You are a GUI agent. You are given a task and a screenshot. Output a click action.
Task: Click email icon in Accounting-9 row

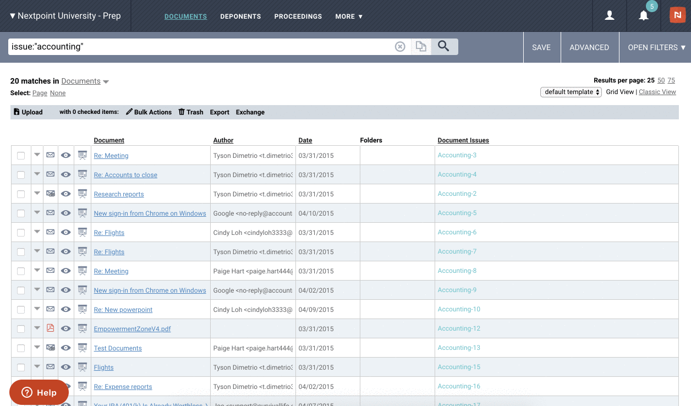(x=51, y=290)
